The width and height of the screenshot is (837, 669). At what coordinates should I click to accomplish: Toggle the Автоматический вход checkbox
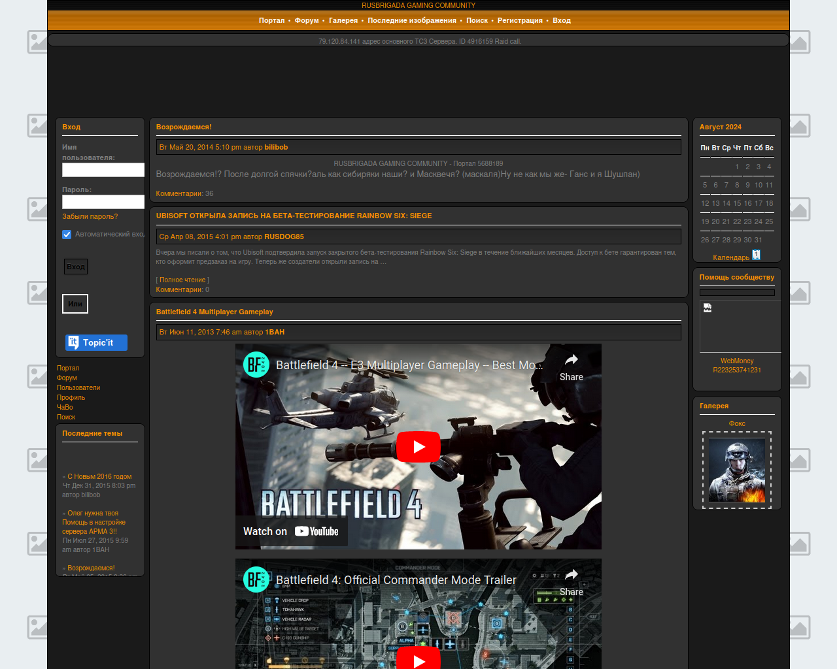67,235
